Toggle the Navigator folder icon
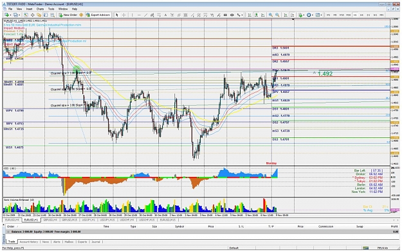402x252 pixels. (x=39, y=15)
